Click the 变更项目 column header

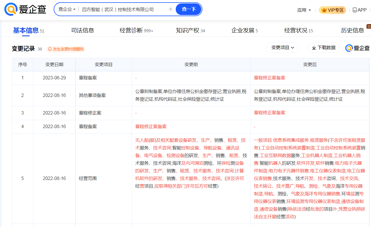click(x=104, y=65)
